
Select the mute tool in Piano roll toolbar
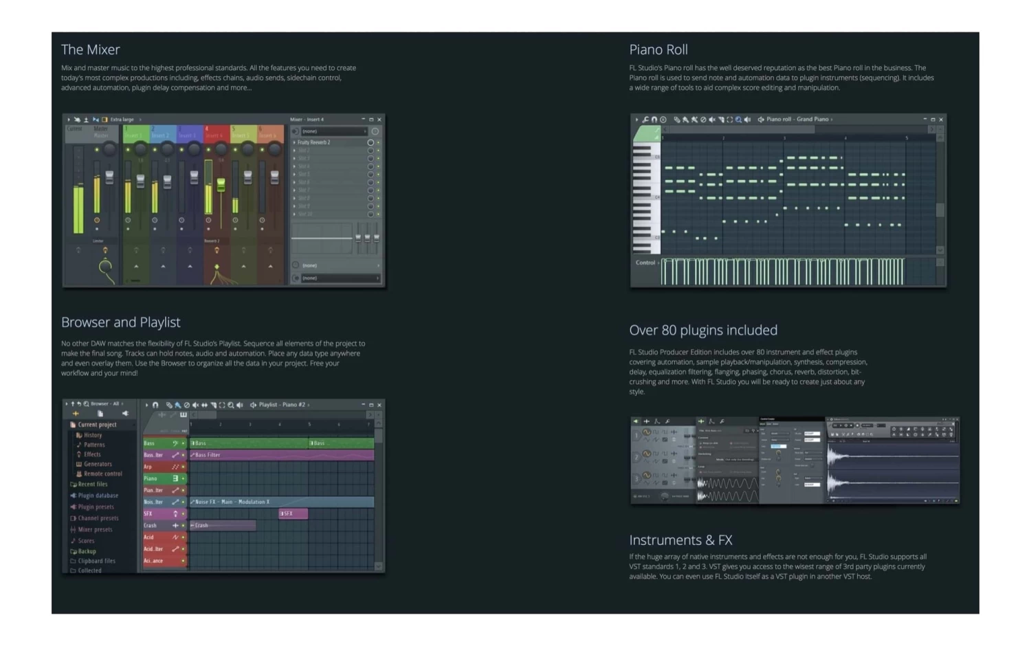712,120
